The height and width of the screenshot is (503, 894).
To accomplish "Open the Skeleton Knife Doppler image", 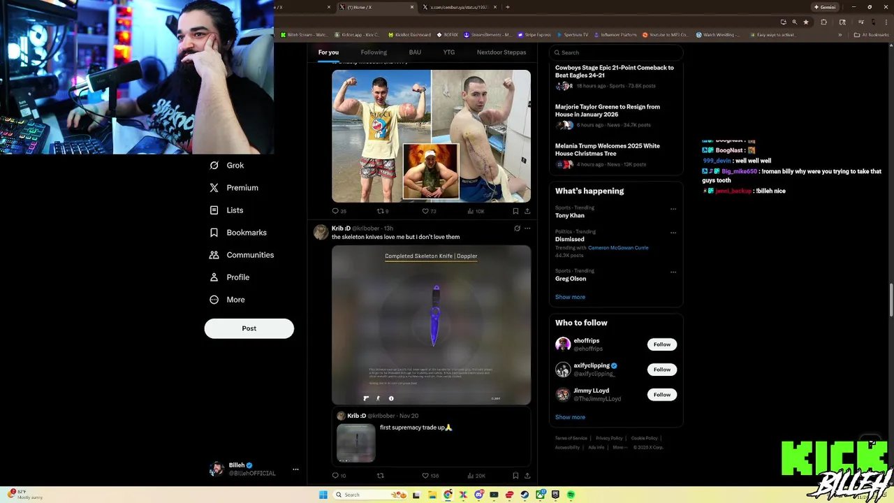I will 431,325.
